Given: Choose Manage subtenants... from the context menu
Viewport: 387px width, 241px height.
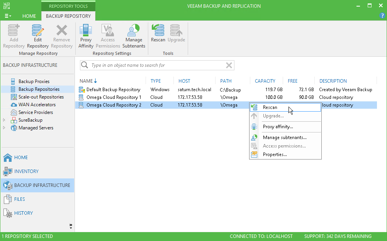Looking at the screenshot, I should (285, 137).
